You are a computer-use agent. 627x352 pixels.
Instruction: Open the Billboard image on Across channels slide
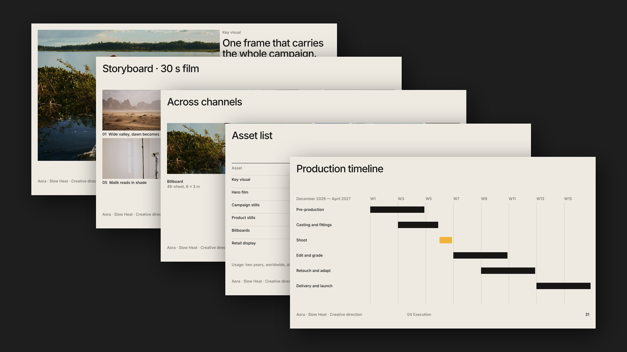(196, 149)
